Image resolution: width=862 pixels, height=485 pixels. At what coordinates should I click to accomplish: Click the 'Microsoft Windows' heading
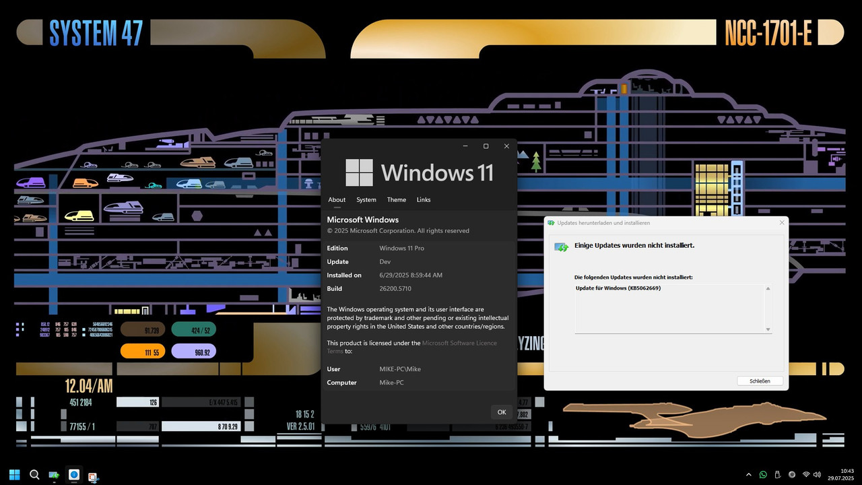point(363,220)
